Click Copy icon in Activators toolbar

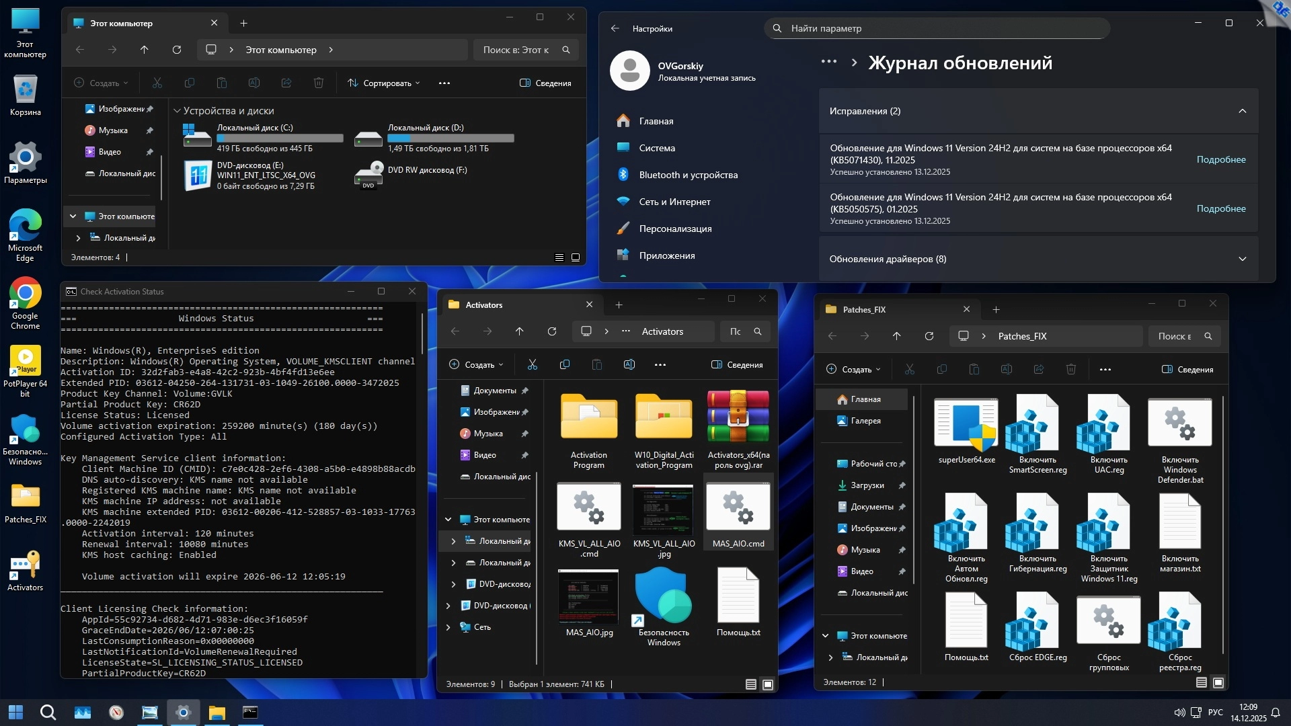click(x=564, y=365)
